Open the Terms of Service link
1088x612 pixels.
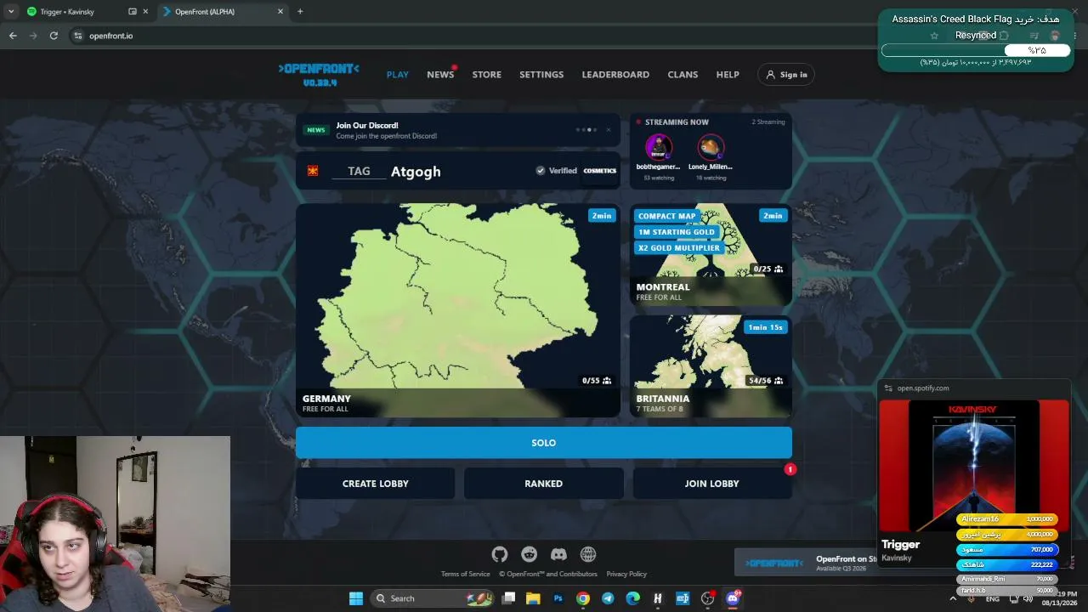click(x=466, y=574)
